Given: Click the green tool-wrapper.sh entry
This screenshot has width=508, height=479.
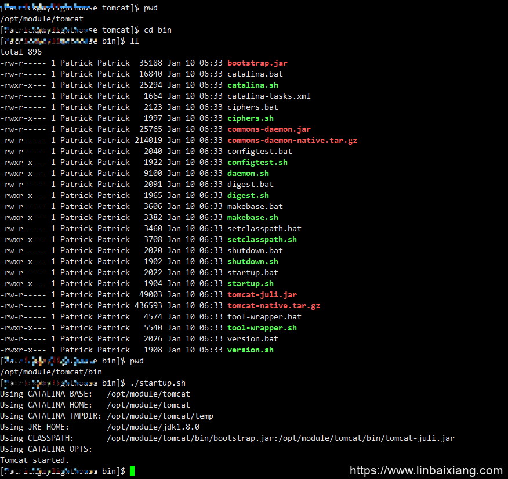Looking at the screenshot, I should 262,327.
